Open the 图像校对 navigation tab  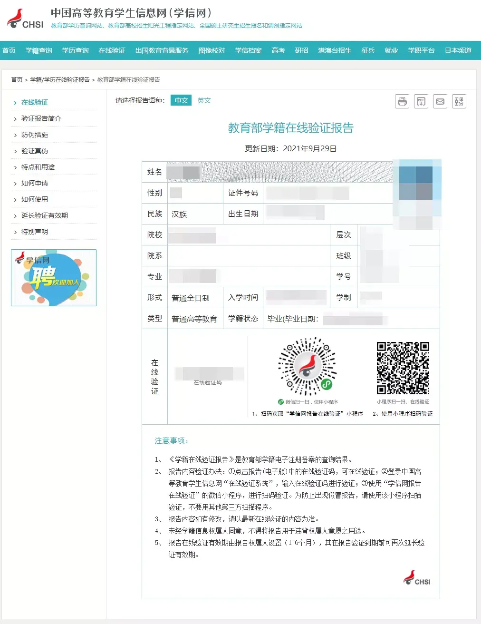[212, 50]
